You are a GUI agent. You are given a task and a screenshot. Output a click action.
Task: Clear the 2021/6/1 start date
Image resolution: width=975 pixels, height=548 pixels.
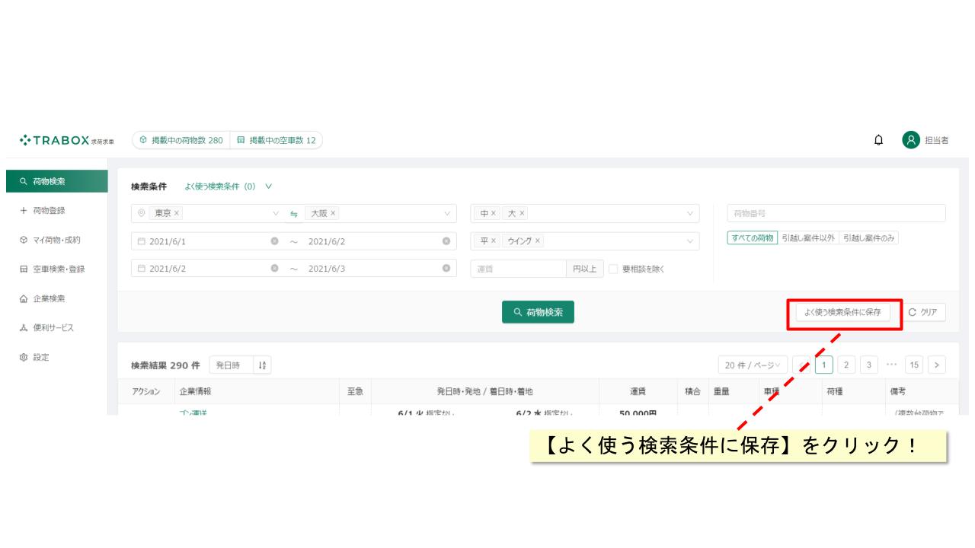(274, 241)
